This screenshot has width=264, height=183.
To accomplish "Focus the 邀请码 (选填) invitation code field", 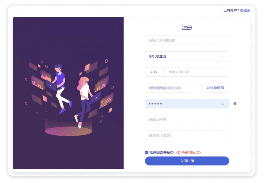I will 187,135.
